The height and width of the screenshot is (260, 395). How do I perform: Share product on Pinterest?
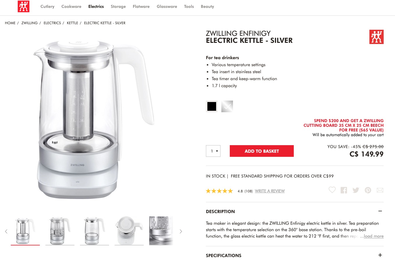pos(368,190)
